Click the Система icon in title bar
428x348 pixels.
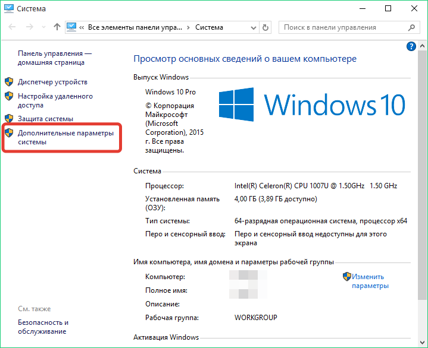tap(9, 8)
